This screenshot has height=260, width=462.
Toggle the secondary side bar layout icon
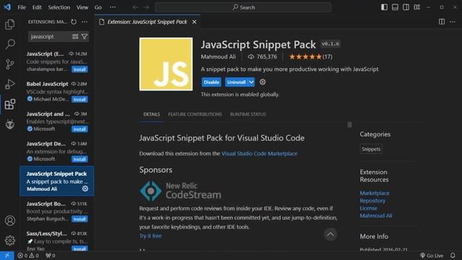pos(406,7)
